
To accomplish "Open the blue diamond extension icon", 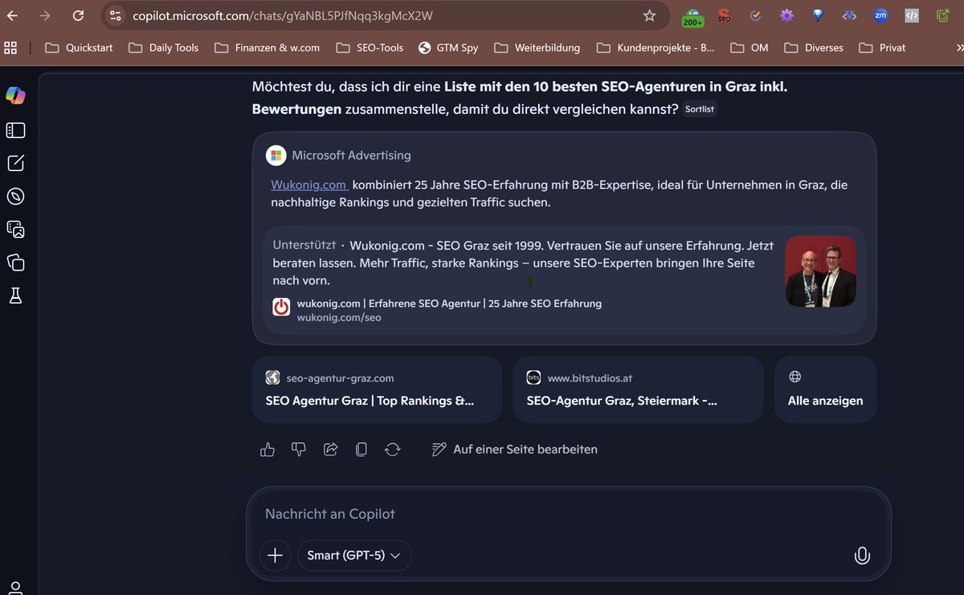I will (x=818, y=15).
